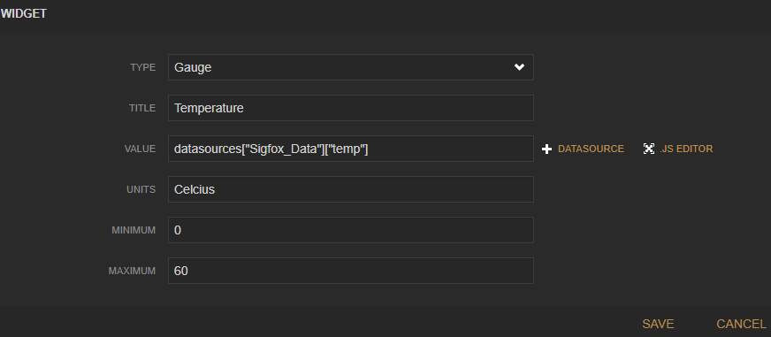
Task: Click the VALUE field label
Action: click(140, 149)
